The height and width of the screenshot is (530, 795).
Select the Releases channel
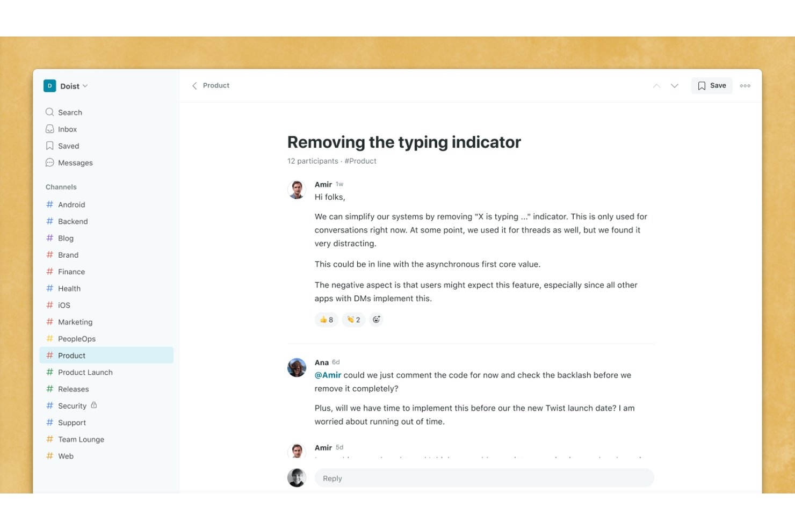(x=106, y=389)
